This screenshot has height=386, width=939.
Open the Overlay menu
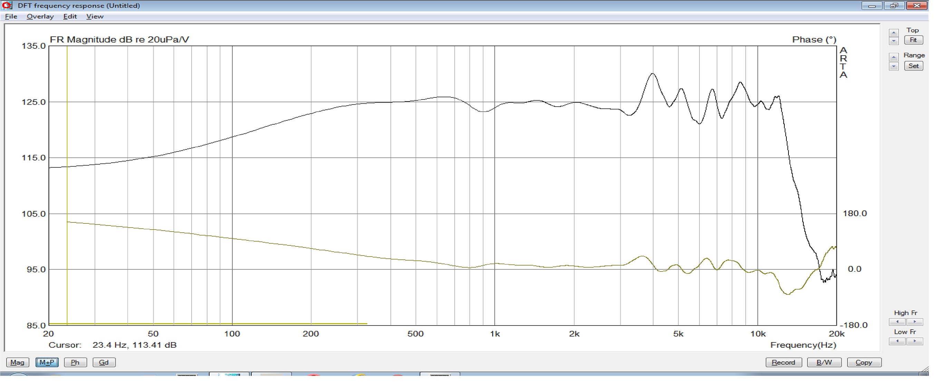click(x=40, y=17)
